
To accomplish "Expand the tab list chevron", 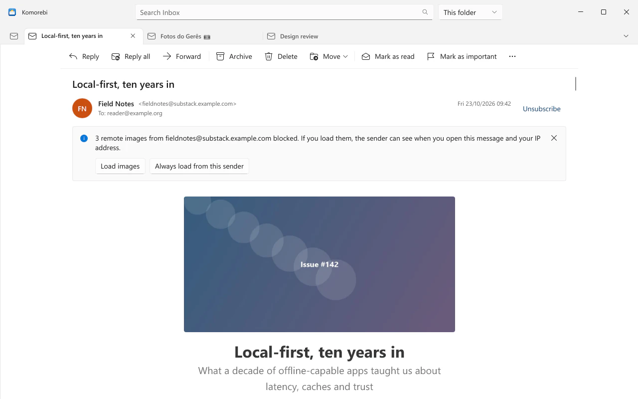I will click(x=627, y=36).
